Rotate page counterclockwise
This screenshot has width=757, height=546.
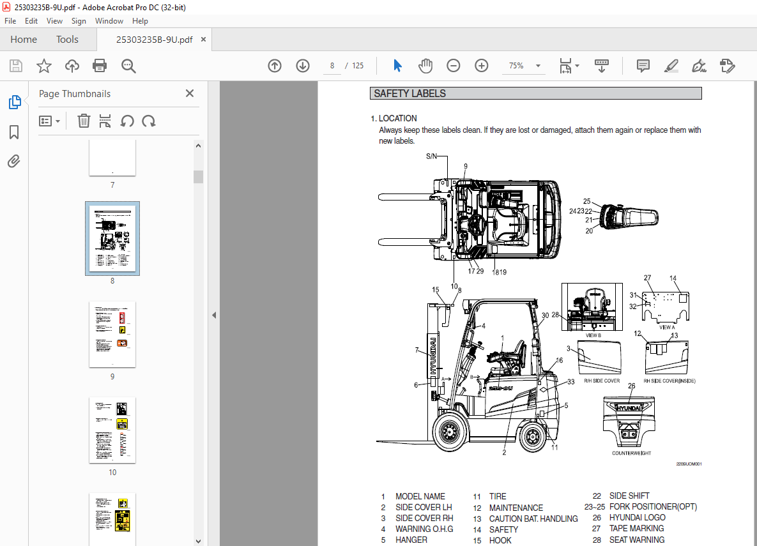click(x=127, y=121)
